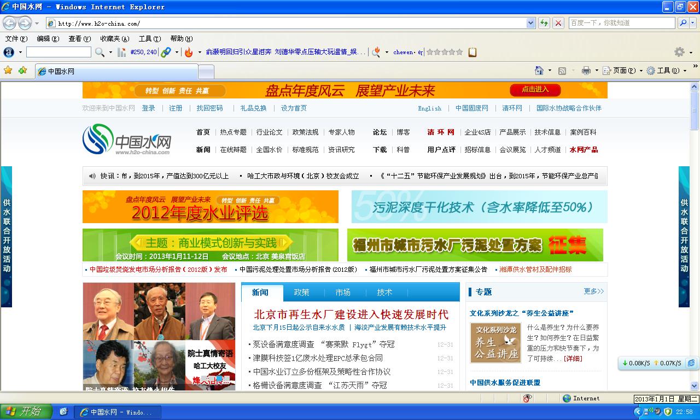The width and height of the screenshot is (700, 420).
Task: Switch to the 市场 news tab
Action: pyautogui.click(x=343, y=293)
